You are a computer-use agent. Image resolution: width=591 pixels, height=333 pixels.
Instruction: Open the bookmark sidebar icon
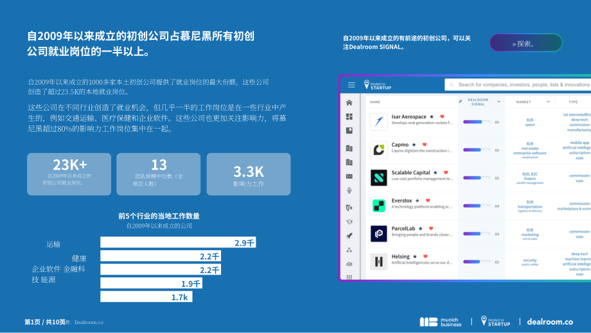(x=349, y=130)
